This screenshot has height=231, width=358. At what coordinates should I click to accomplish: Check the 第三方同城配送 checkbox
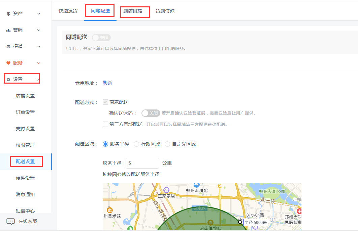[105, 125]
